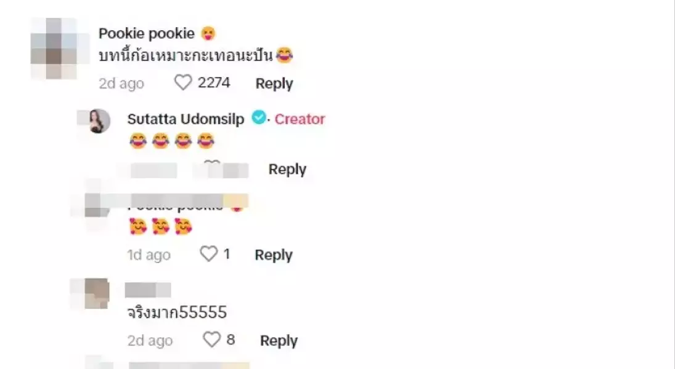Open the blurred avatar beside the hugging emojis comment
675x369 pixels.
(96, 206)
